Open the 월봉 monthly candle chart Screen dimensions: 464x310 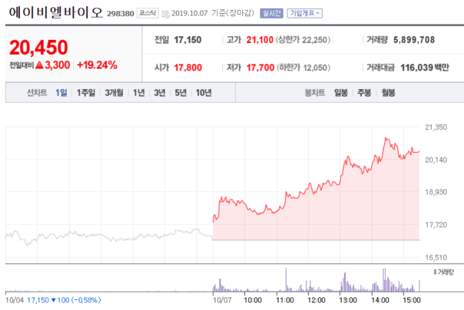tap(388, 93)
